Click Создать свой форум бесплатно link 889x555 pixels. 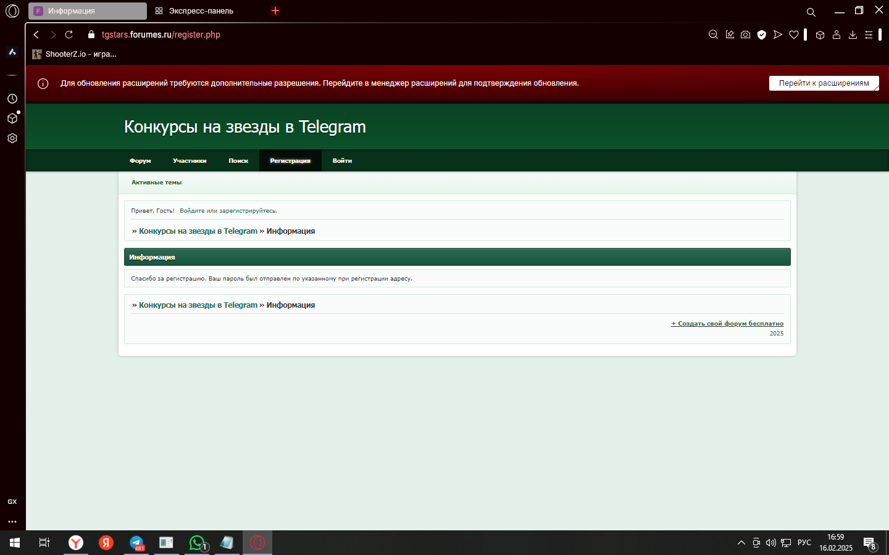[727, 323]
